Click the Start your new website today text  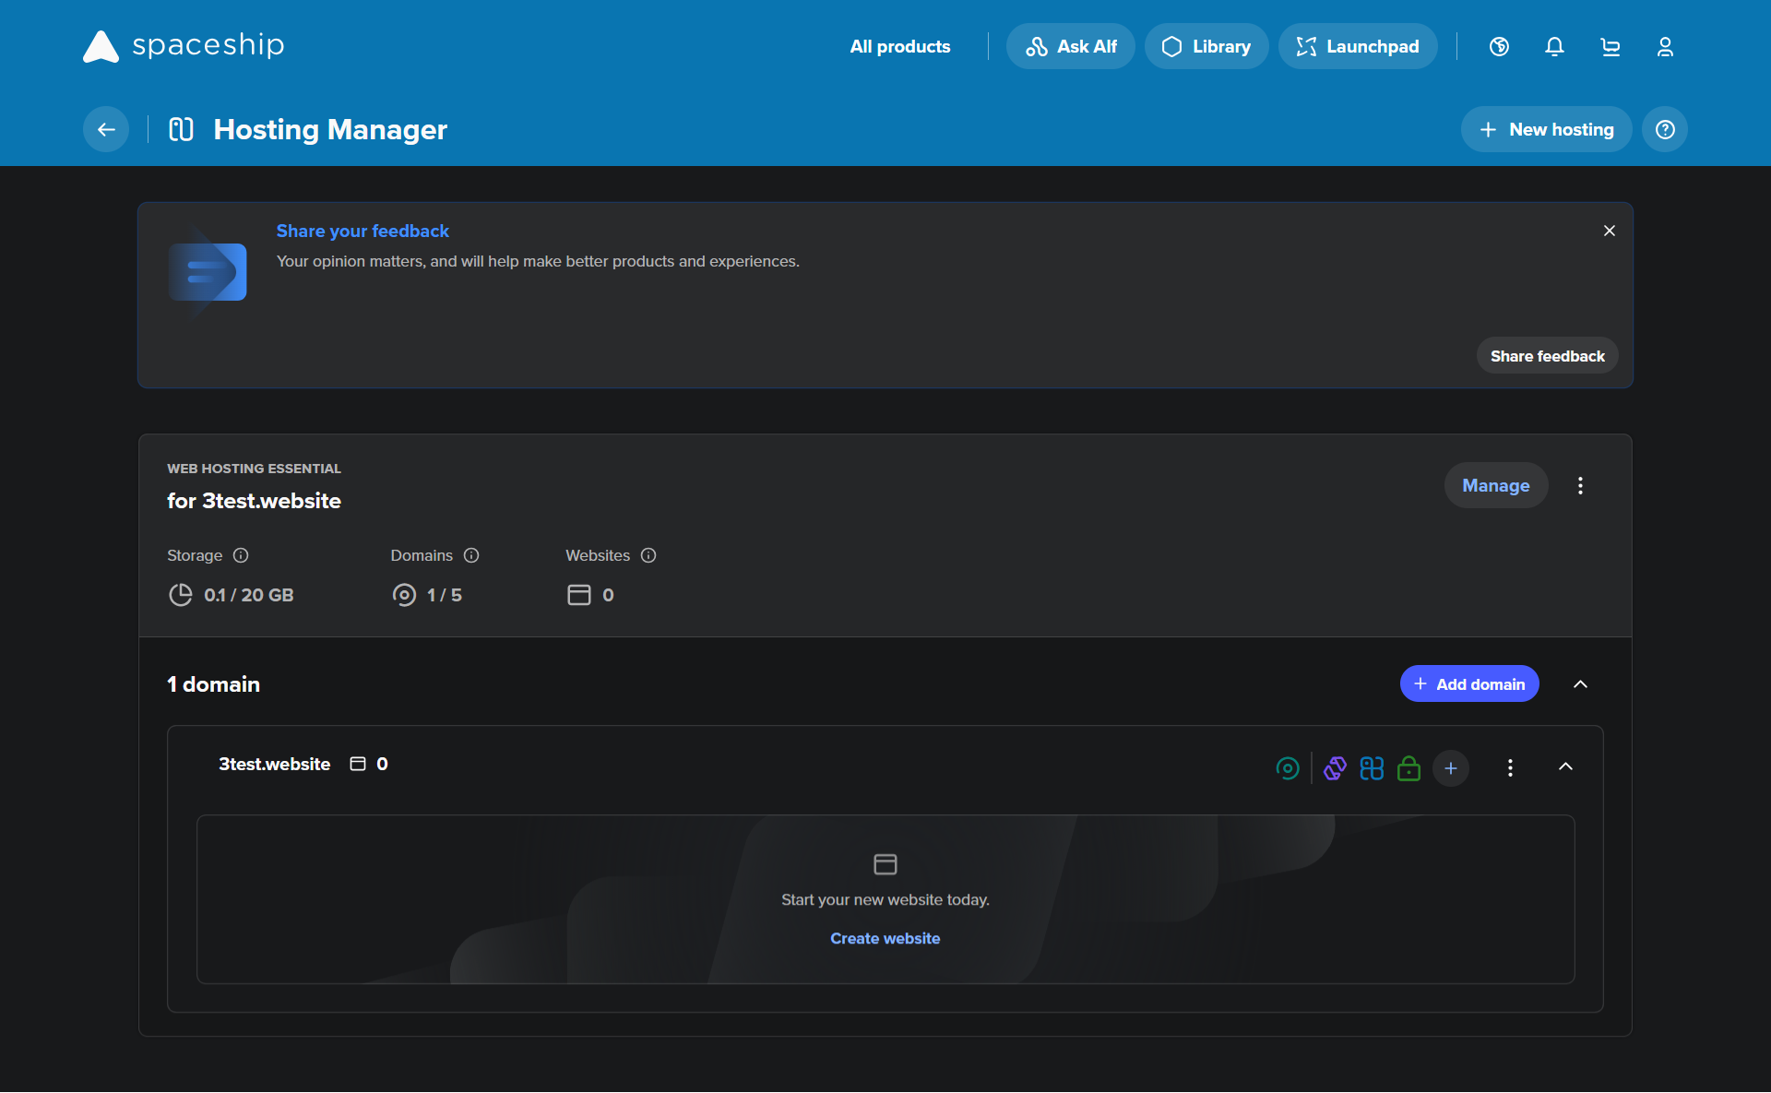(885, 899)
